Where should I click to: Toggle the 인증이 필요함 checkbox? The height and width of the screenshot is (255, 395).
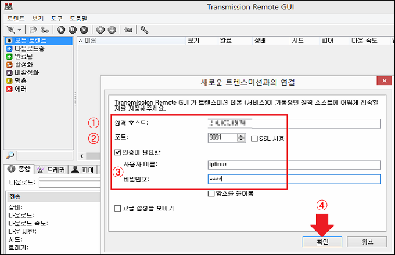[117, 152]
